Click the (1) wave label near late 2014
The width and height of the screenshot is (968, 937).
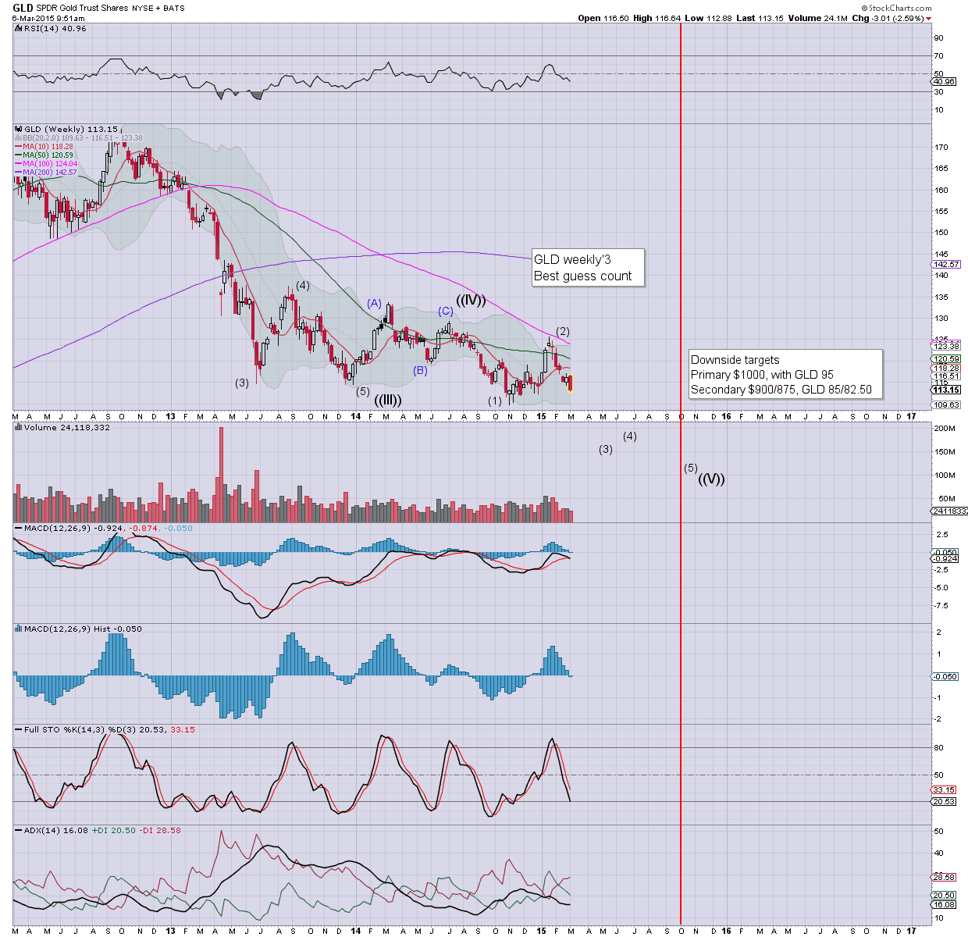495,401
